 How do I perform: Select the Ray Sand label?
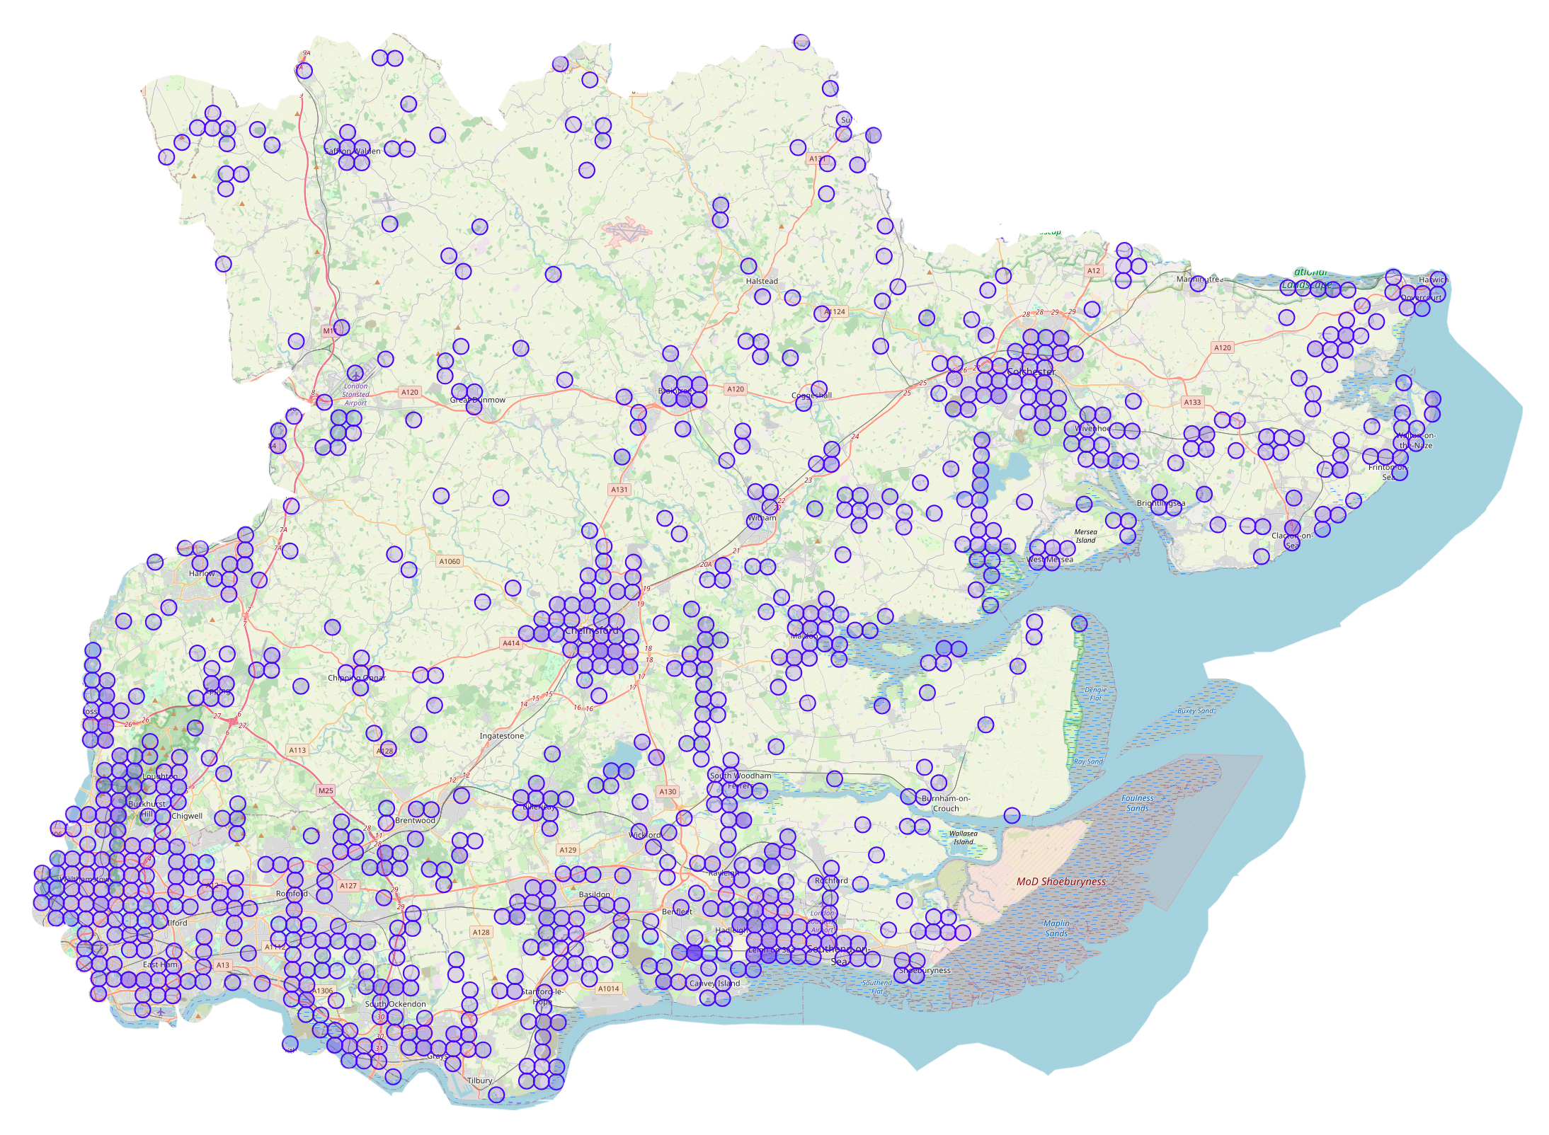1088,761
